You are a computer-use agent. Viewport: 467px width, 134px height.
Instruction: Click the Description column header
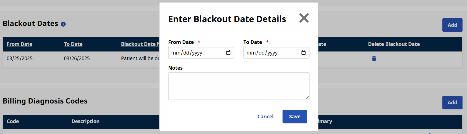click(85, 121)
